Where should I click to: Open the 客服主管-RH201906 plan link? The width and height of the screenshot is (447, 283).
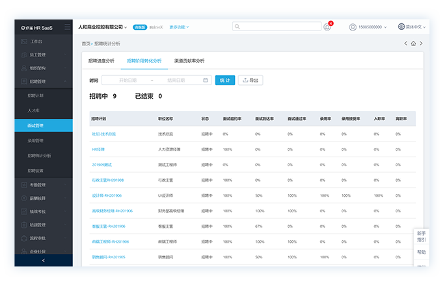click(x=109, y=226)
